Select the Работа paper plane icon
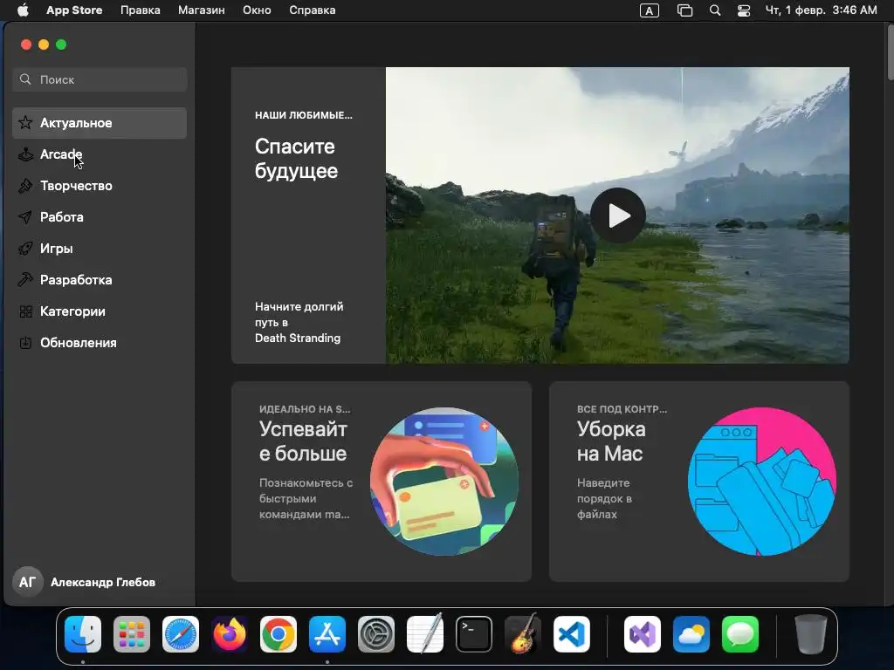The height and width of the screenshot is (670, 894). 25,217
